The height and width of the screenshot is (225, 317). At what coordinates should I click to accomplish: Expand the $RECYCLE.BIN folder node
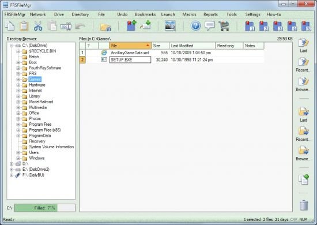coord(18,51)
